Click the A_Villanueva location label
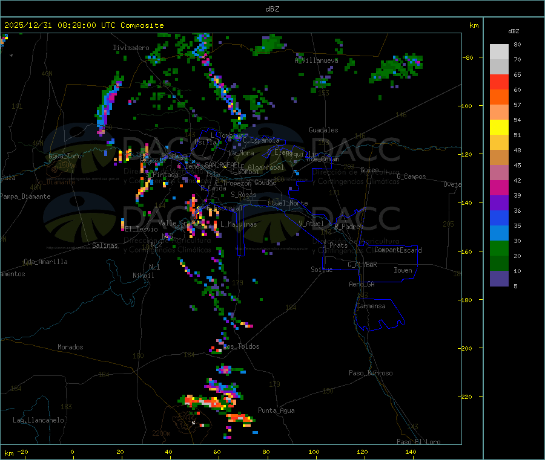This screenshot has width=545, height=460. [x=316, y=60]
